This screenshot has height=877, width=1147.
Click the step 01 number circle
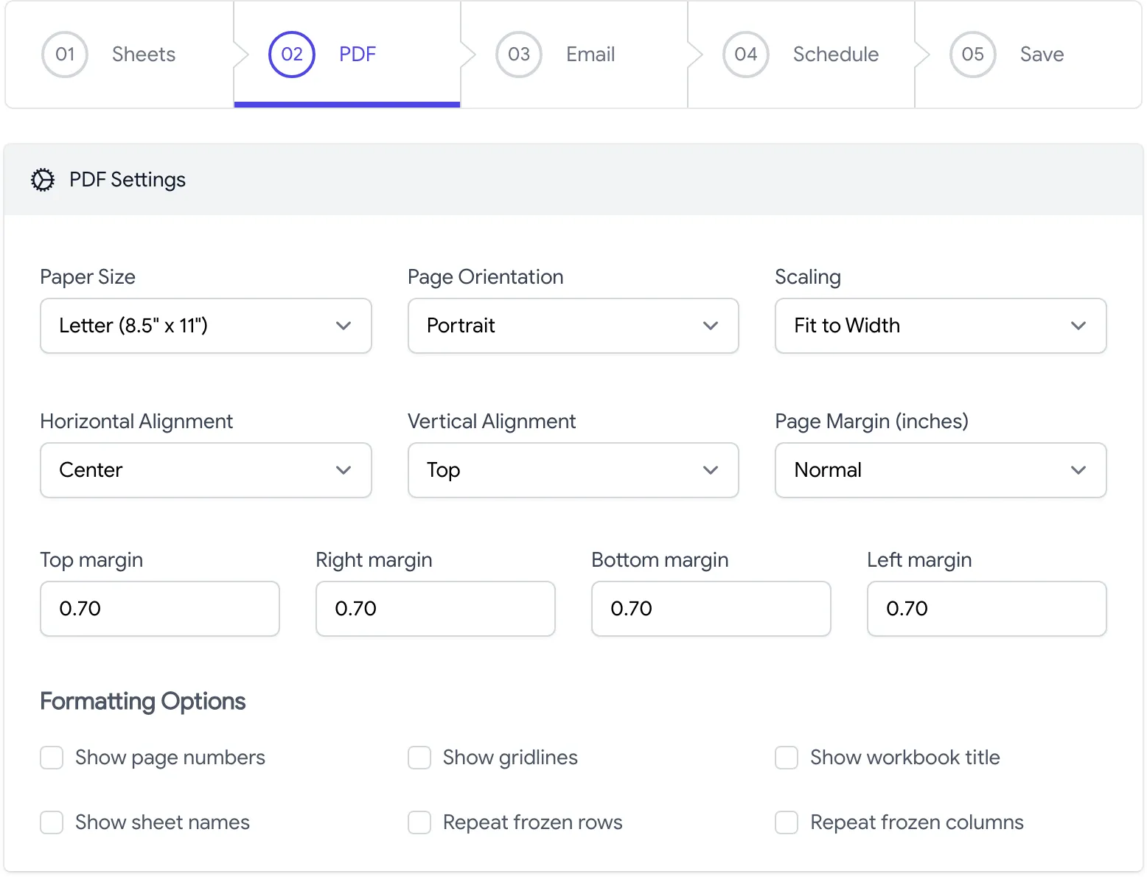point(65,55)
